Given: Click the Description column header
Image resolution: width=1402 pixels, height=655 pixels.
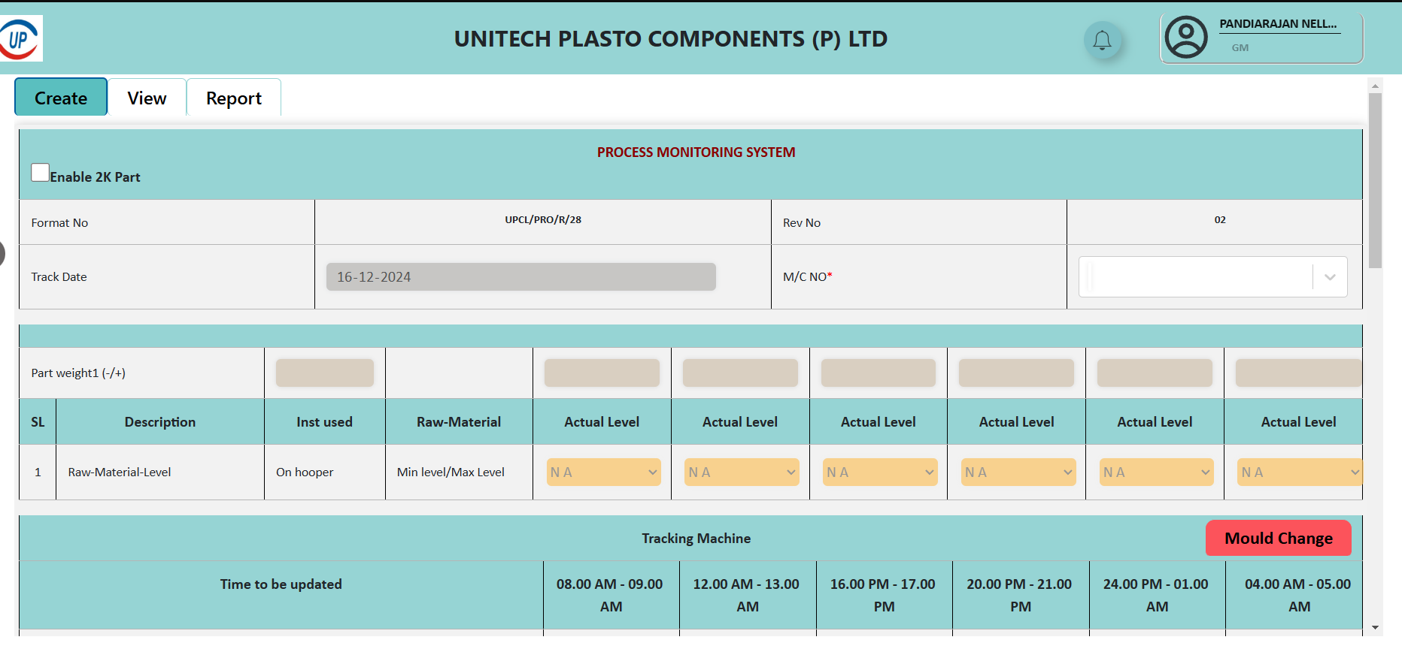Looking at the screenshot, I should coord(160,421).
